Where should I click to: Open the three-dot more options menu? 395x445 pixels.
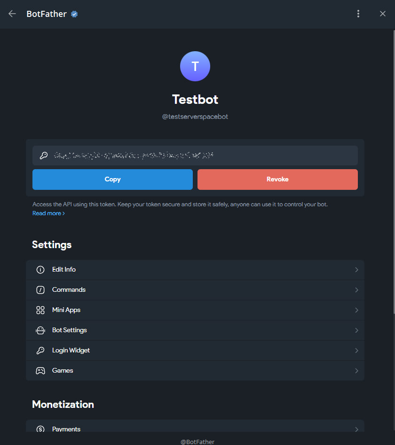[x=358, y=14]
